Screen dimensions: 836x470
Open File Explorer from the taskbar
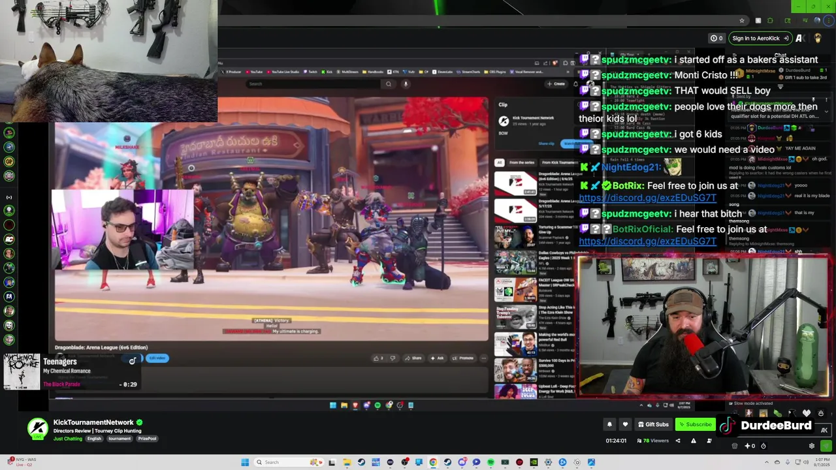click(x=347, y=462)
